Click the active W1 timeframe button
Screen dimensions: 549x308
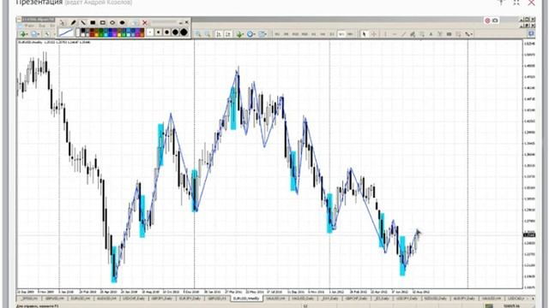pyautogui.click(x=341, y=34)
